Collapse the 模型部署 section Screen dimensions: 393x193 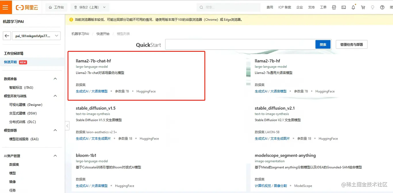point(55,130)
